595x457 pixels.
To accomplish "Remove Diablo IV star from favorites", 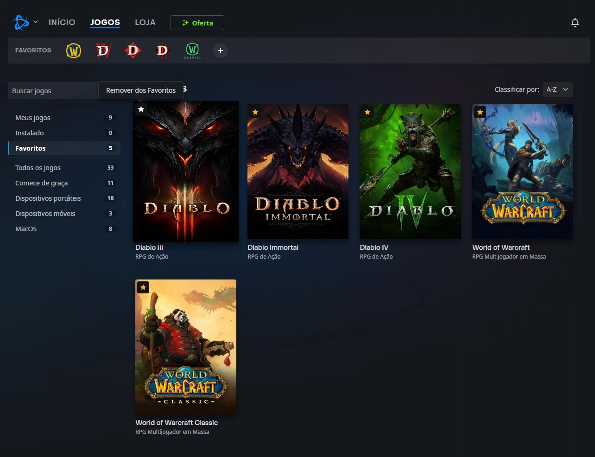I will coord(367,112).
